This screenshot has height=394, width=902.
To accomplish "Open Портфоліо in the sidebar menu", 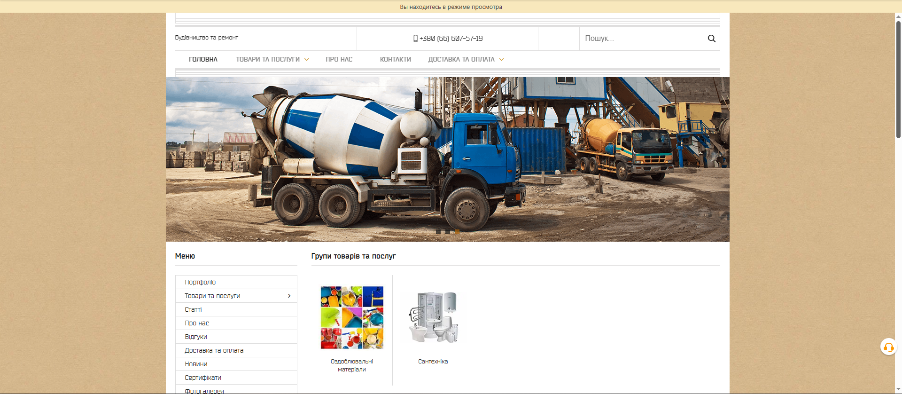I will (200, 282).
